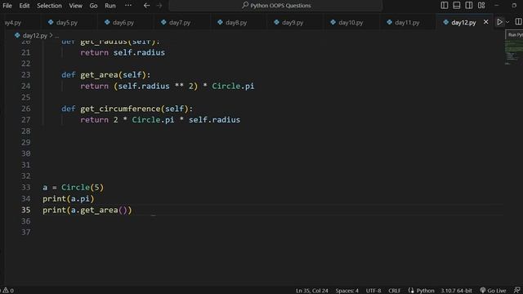Open the Edit menu
523x294 pixels.
tap(24, 6)
